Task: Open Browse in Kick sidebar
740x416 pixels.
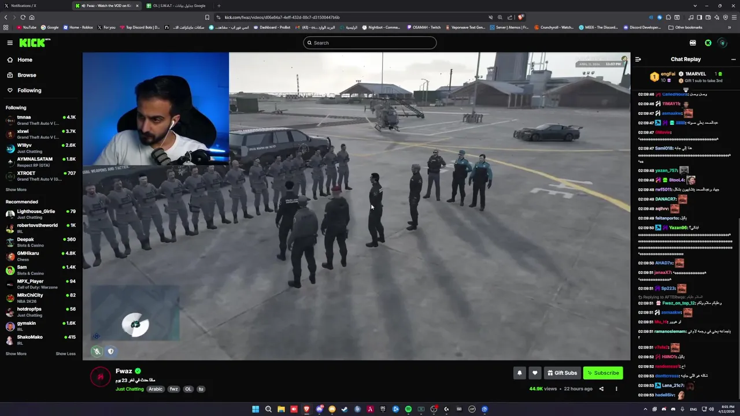Action: [39, 75]
